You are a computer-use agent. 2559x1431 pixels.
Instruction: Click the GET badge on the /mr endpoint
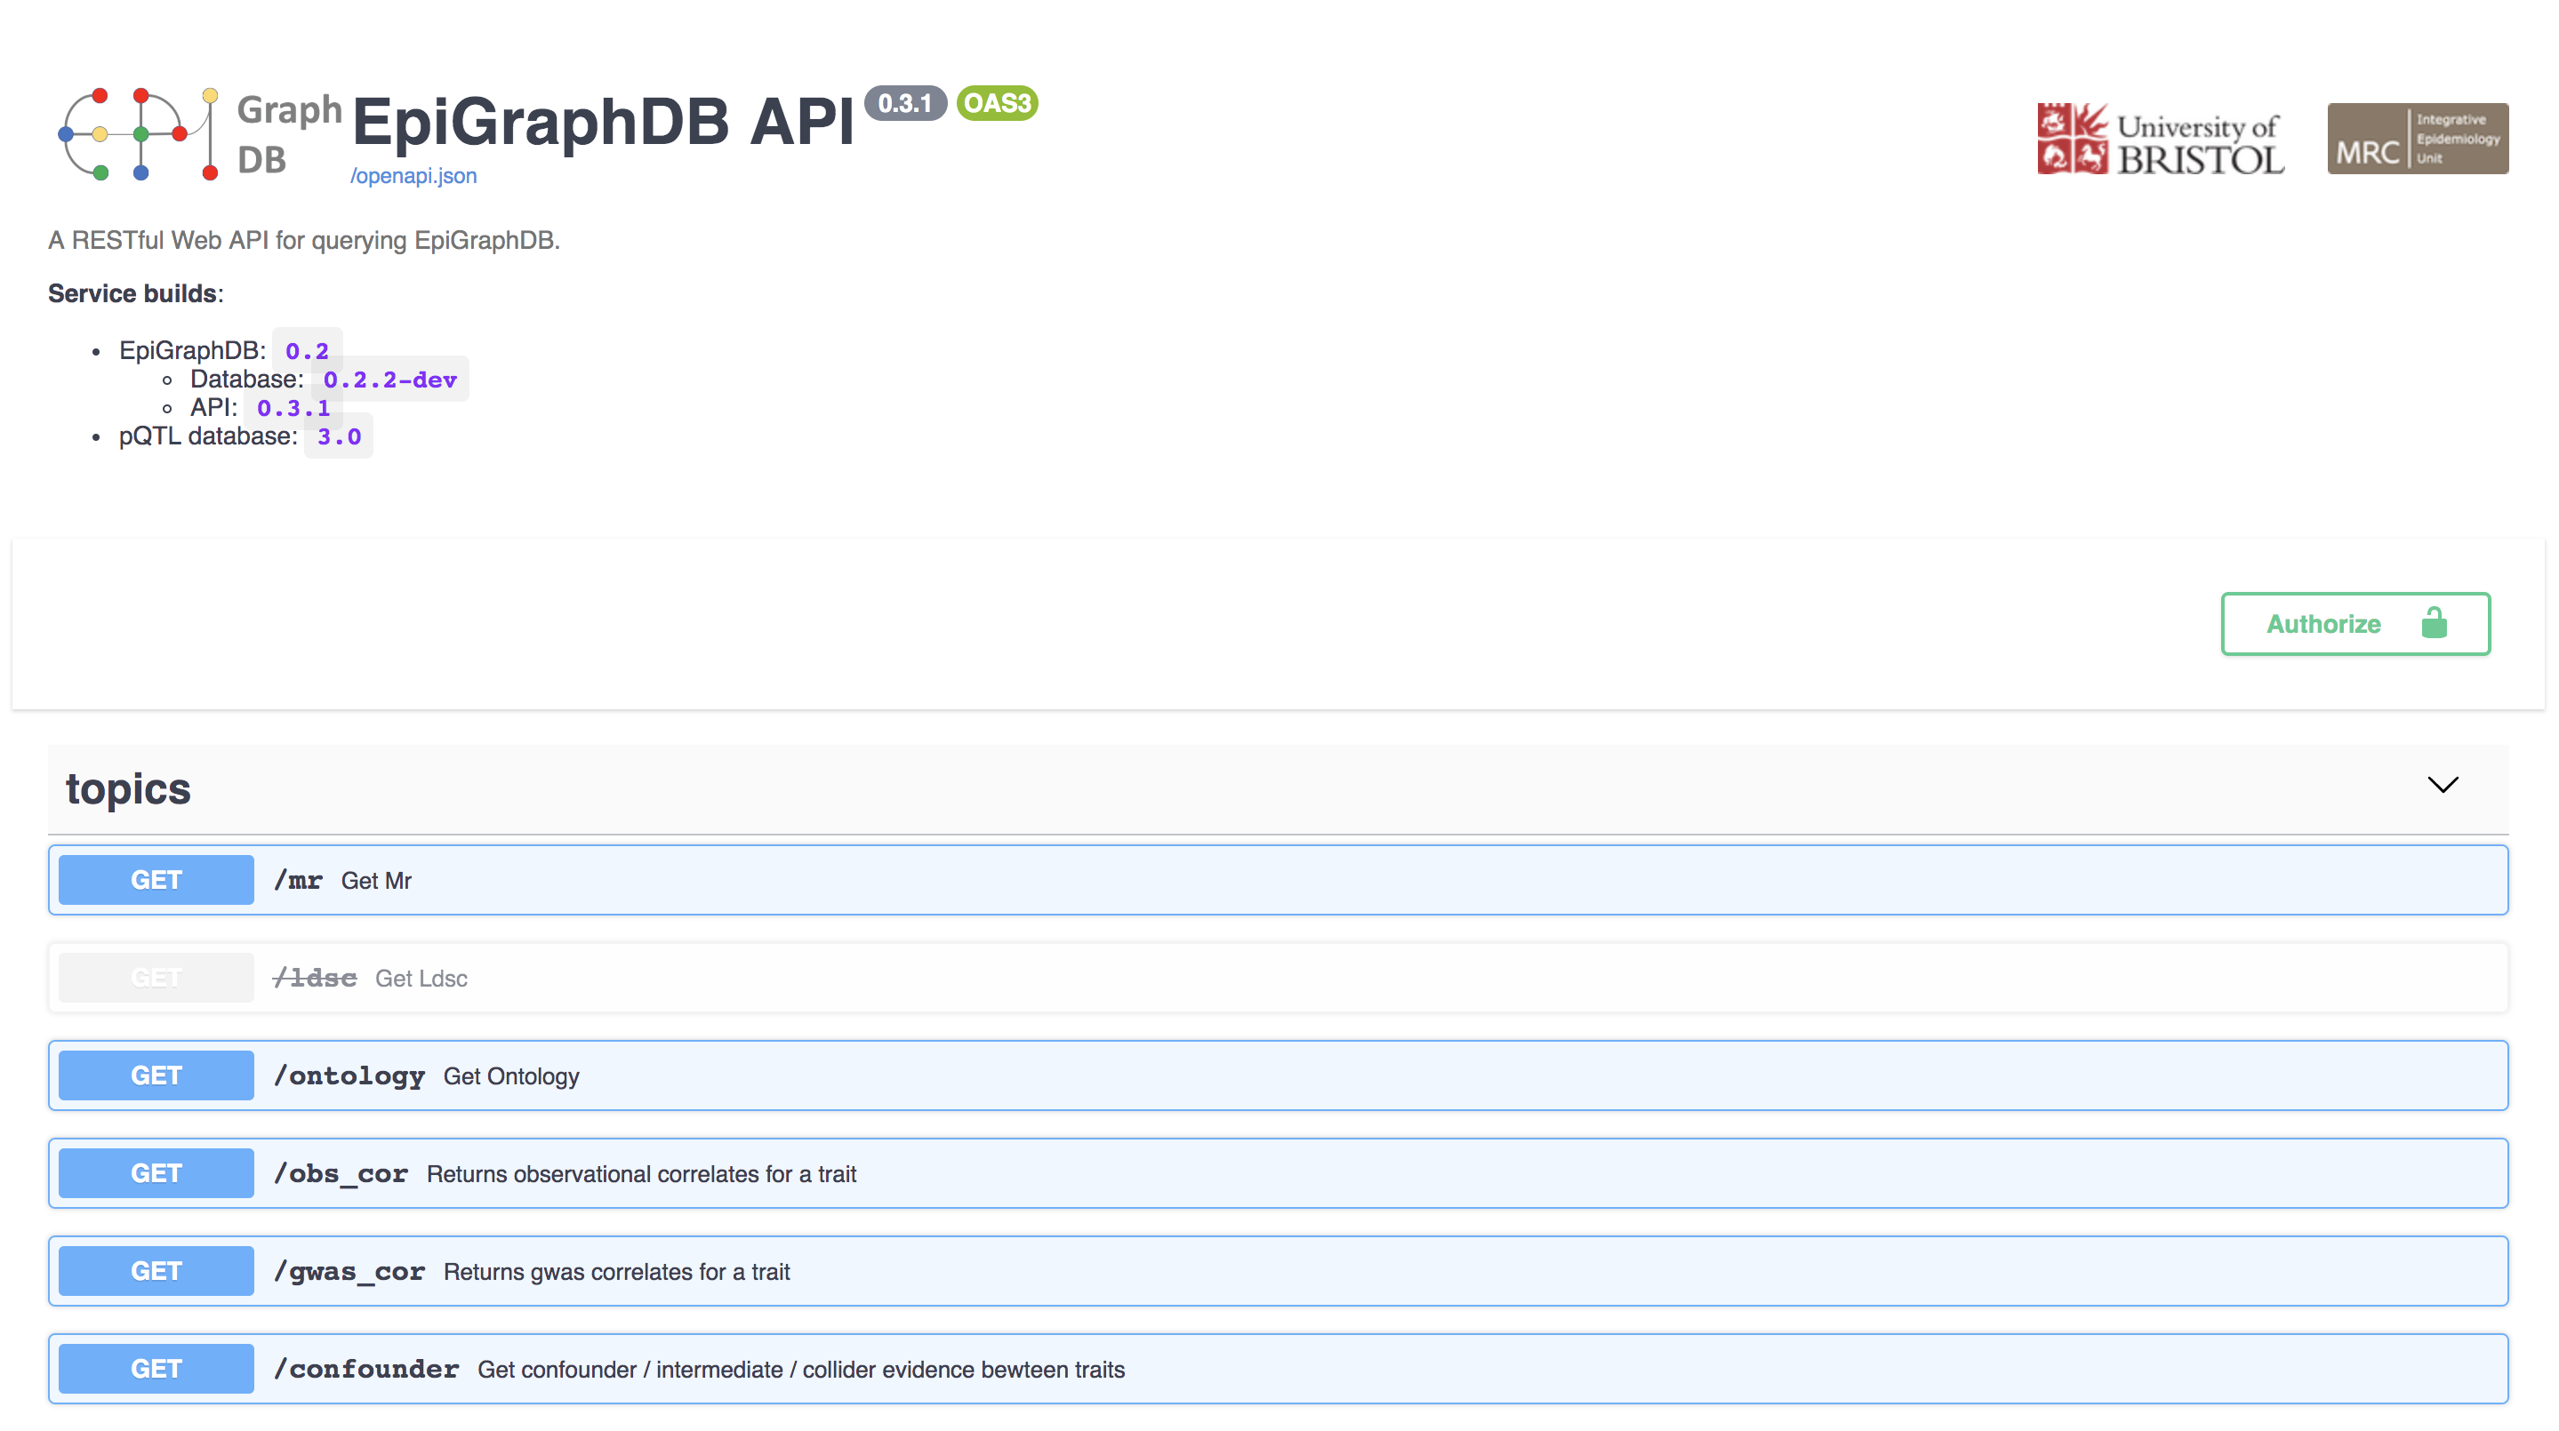pos(155,879)
